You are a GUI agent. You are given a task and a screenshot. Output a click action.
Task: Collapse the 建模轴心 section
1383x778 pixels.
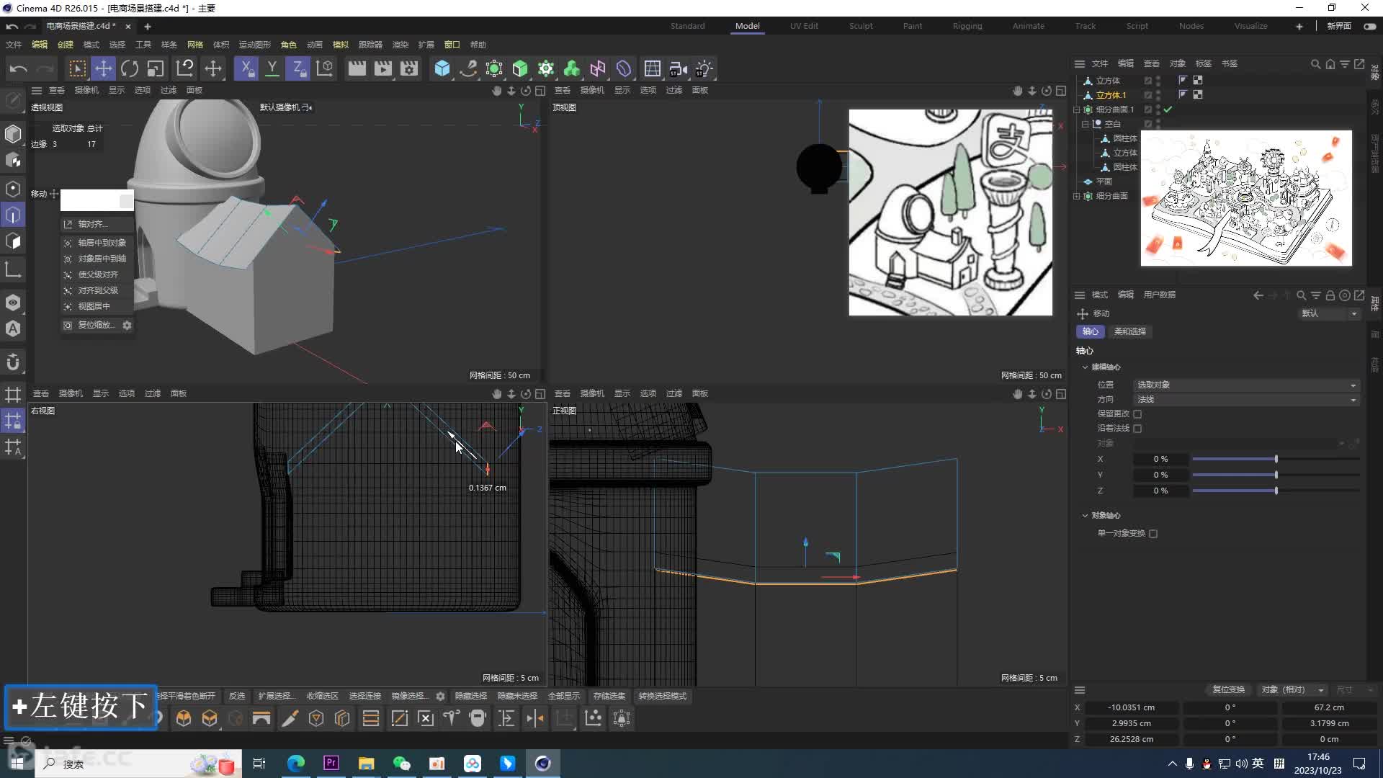pos(1086,367)
